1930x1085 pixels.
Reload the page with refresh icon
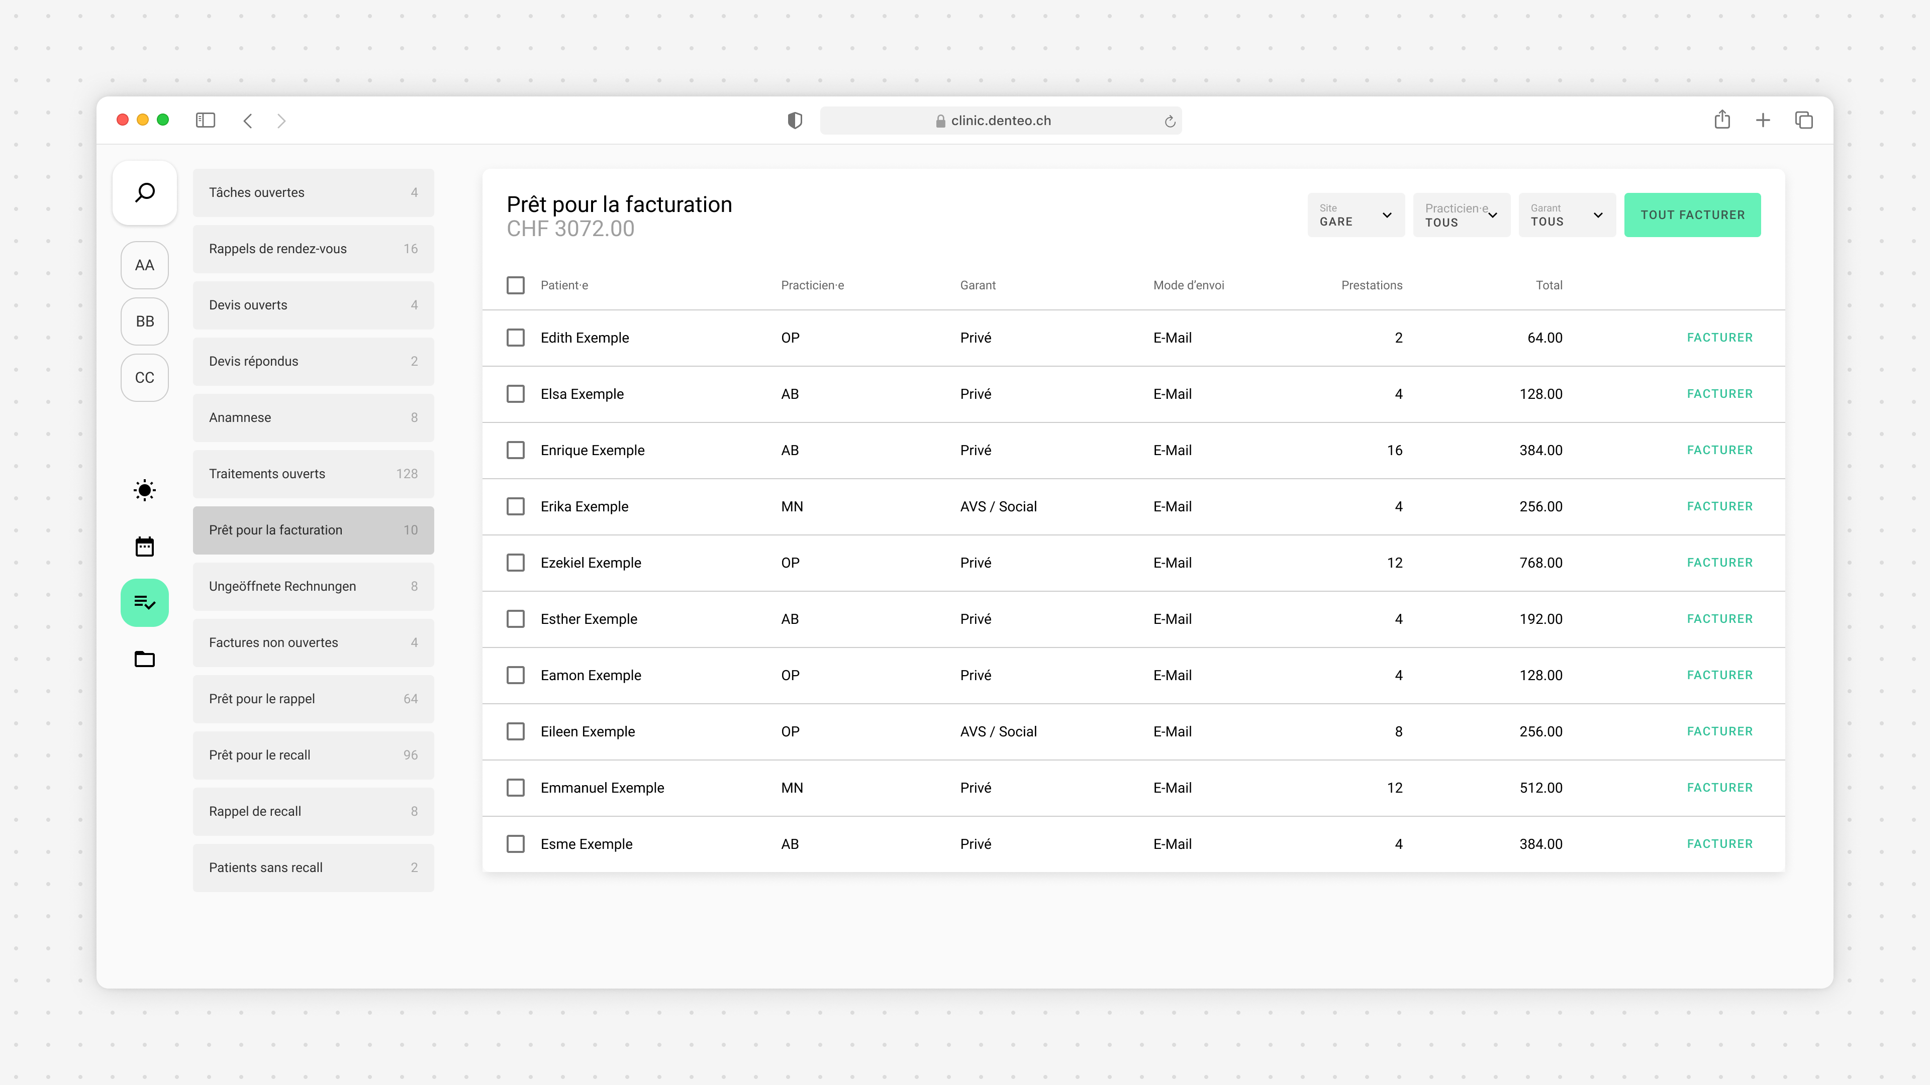pyautogui.click(x=1170, y=121)
